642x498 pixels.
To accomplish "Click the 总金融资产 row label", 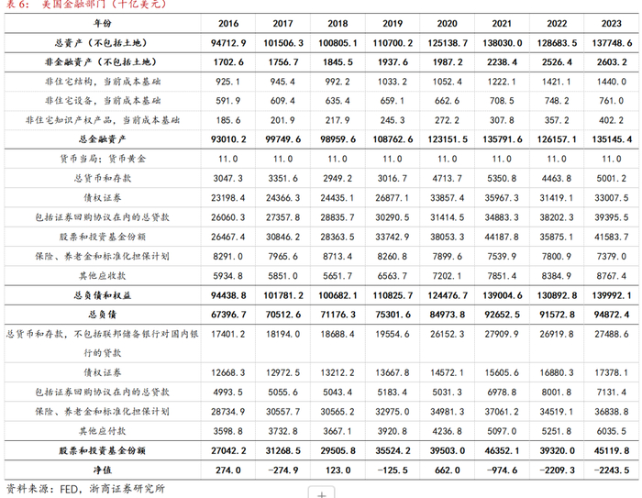I will (103, 139).
